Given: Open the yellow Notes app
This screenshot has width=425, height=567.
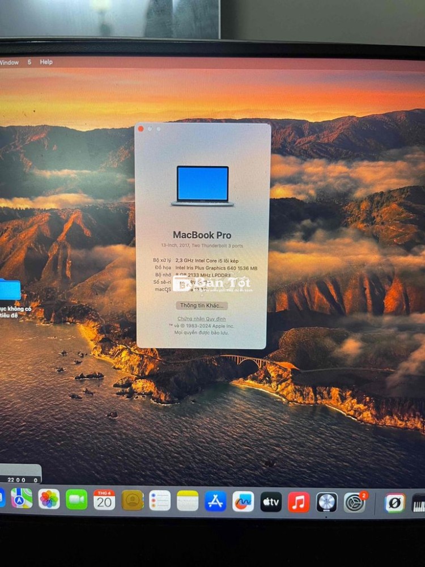Looking at the screenshot, I should [x=188, y=501].
